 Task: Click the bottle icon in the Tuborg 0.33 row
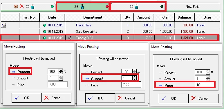coord(70,38)
